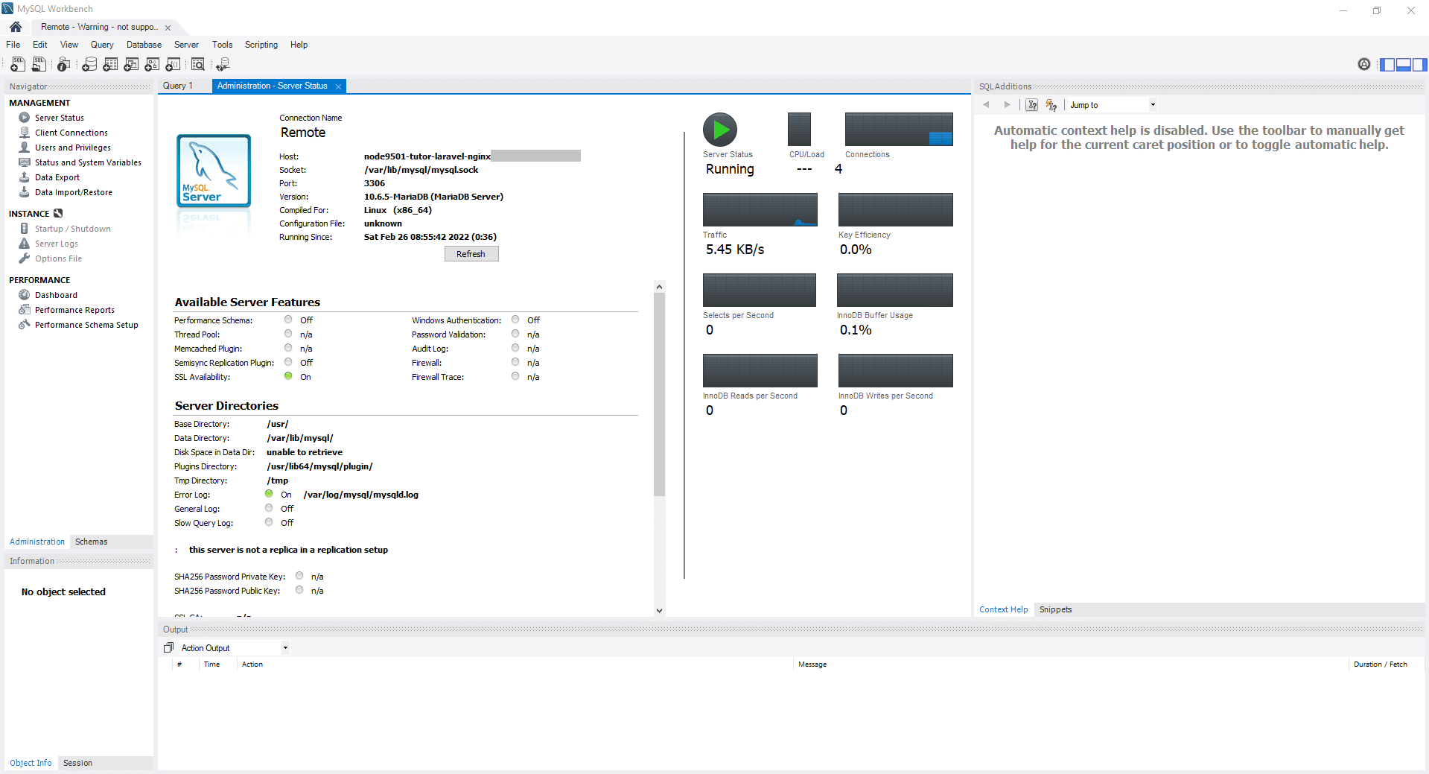Click the Password Validation status indicator
The height and width of the screenshot is (774, 1429).
coord(515,334)
